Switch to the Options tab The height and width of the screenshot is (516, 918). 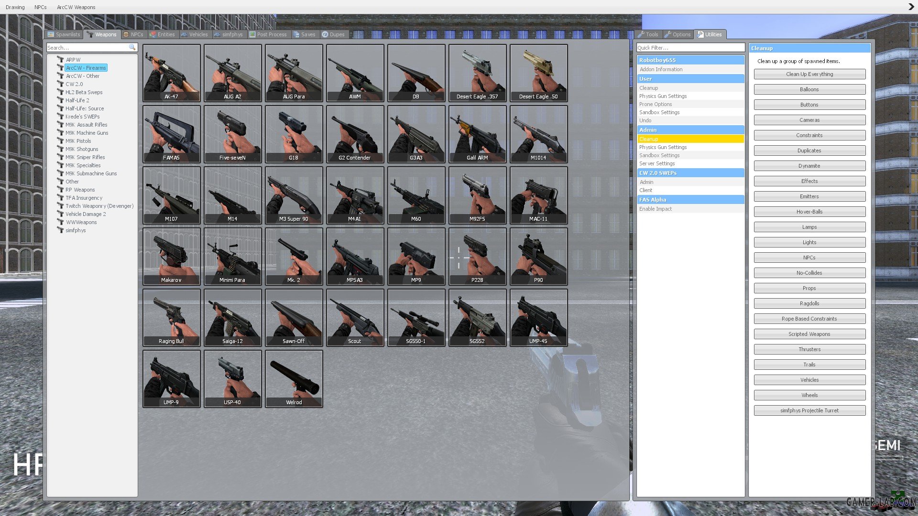(678, 34)
